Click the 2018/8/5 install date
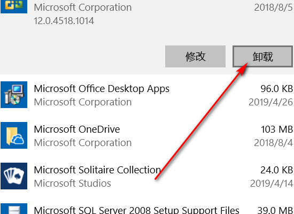 pos(273,7)
